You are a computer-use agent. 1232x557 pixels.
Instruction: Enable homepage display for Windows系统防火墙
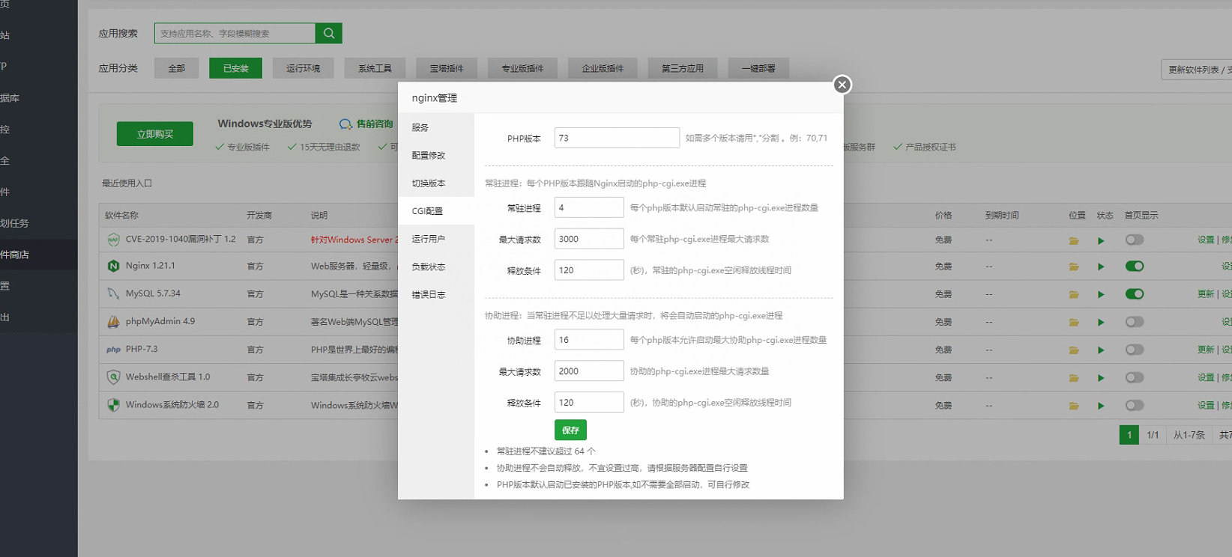(1135, 405)
